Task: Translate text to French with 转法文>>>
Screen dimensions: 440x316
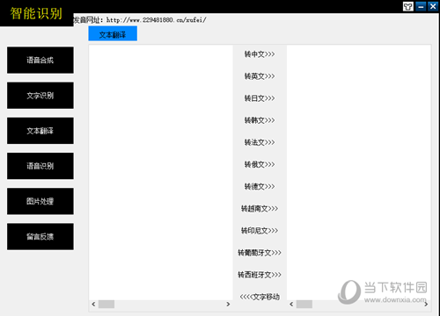Action: click(260, 142)
